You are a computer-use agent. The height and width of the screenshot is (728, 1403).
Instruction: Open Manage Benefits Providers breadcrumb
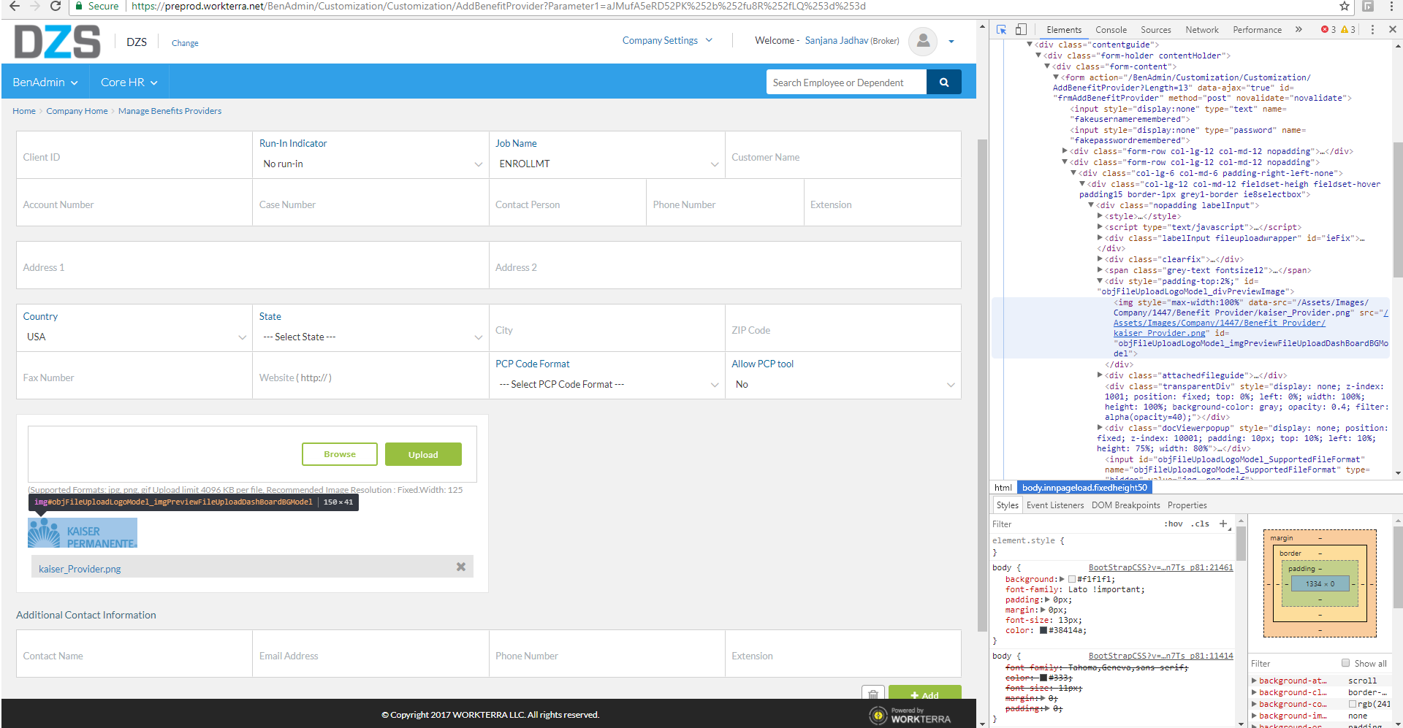[170, 111]
